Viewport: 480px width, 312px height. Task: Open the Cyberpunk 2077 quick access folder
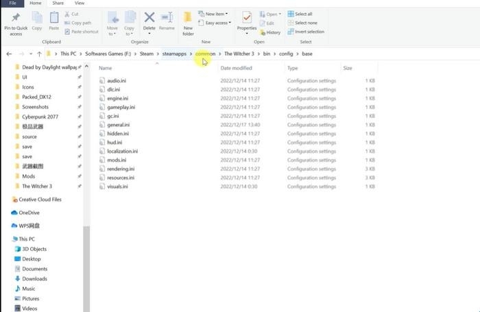pyautogui.click(x=41, y=117)
